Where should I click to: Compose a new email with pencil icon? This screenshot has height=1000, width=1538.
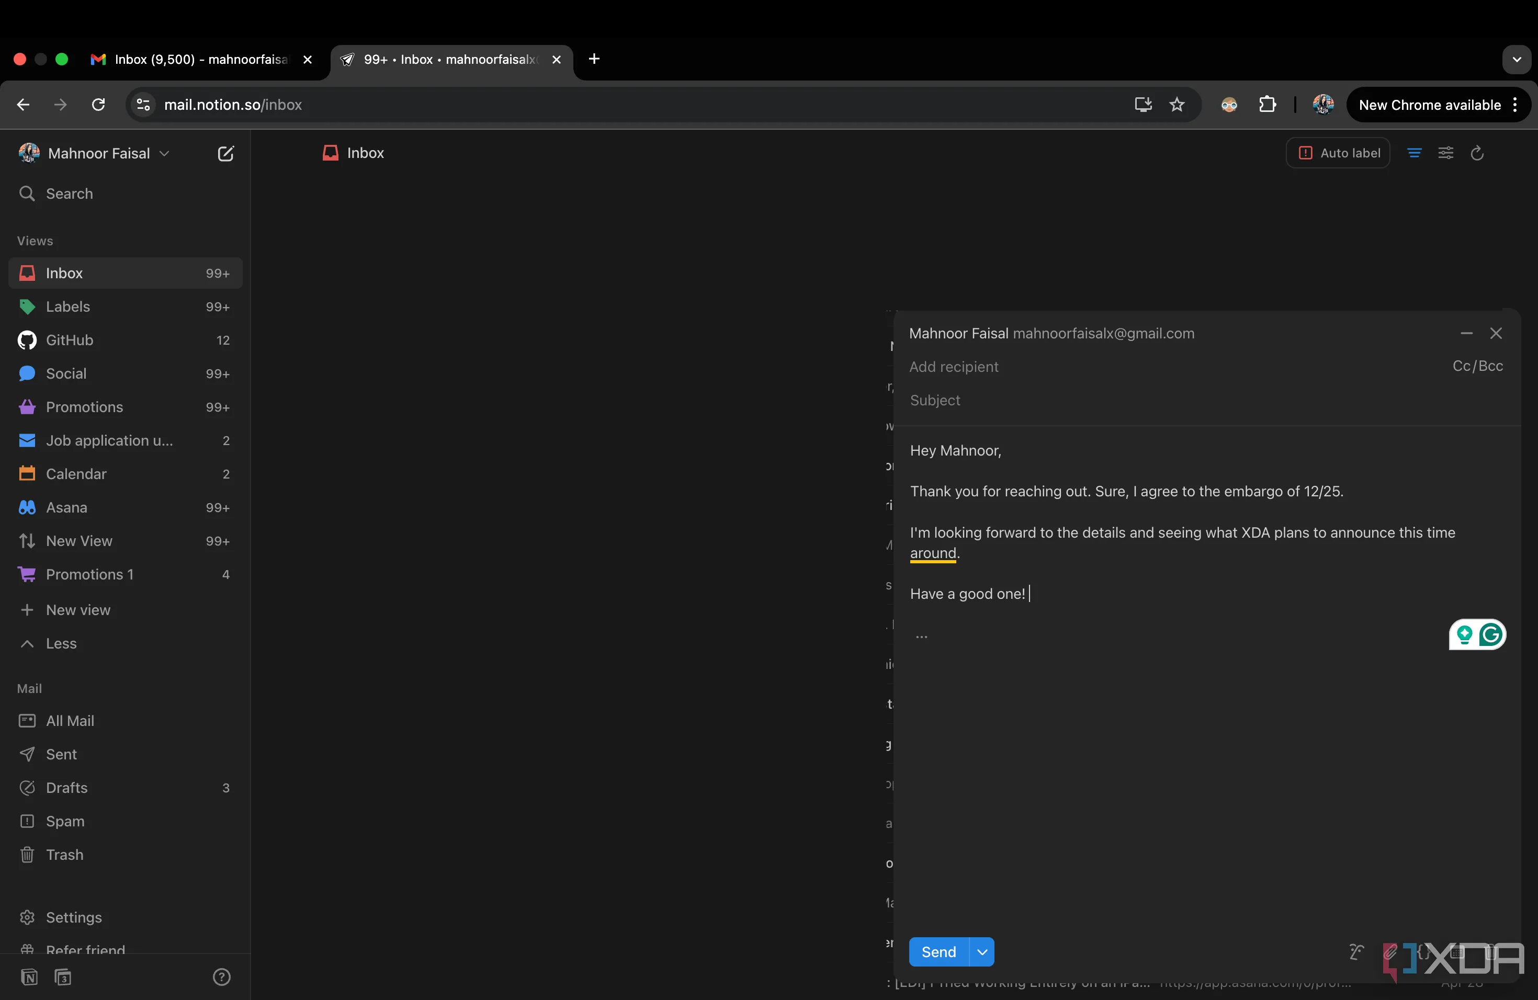click(225, 154)
